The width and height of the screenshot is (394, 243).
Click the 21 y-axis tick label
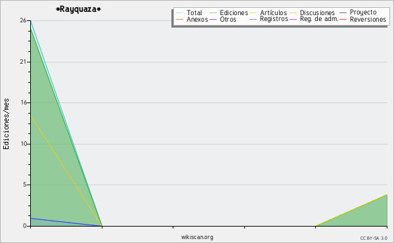23,62
